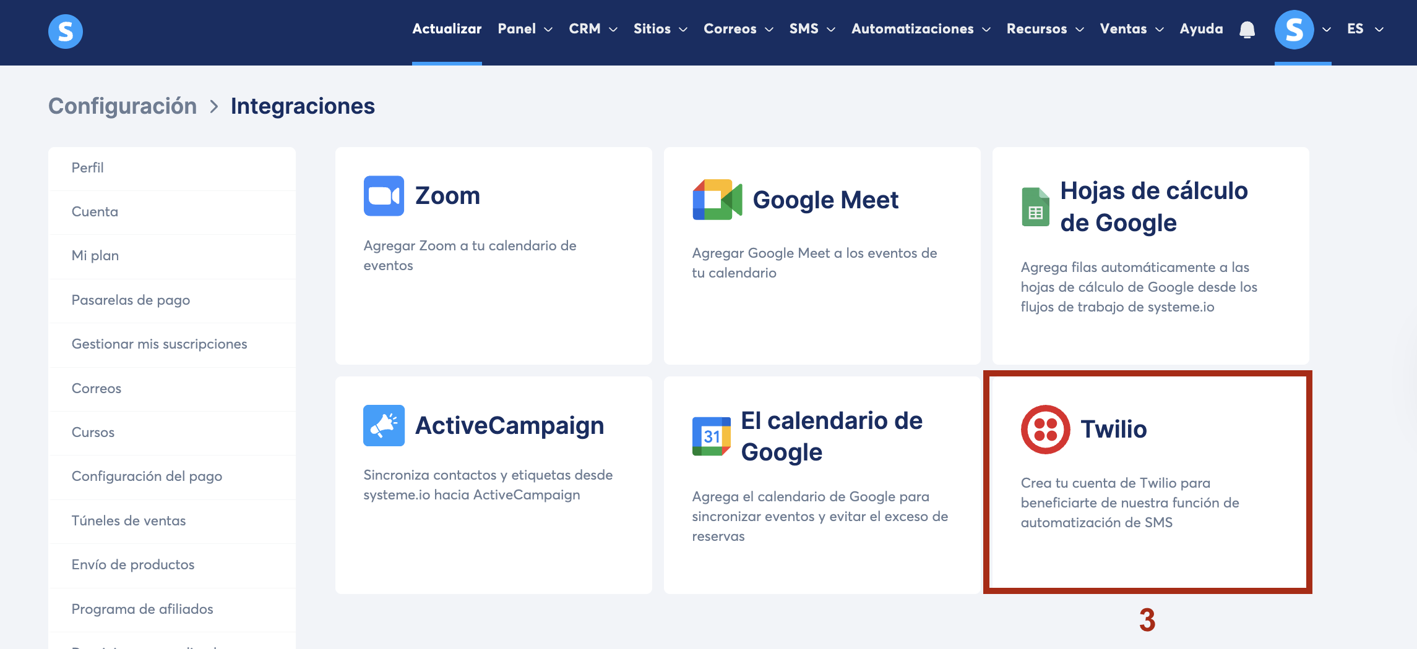Expand the Automatizaciones dropdown chevron

point(986,30)
